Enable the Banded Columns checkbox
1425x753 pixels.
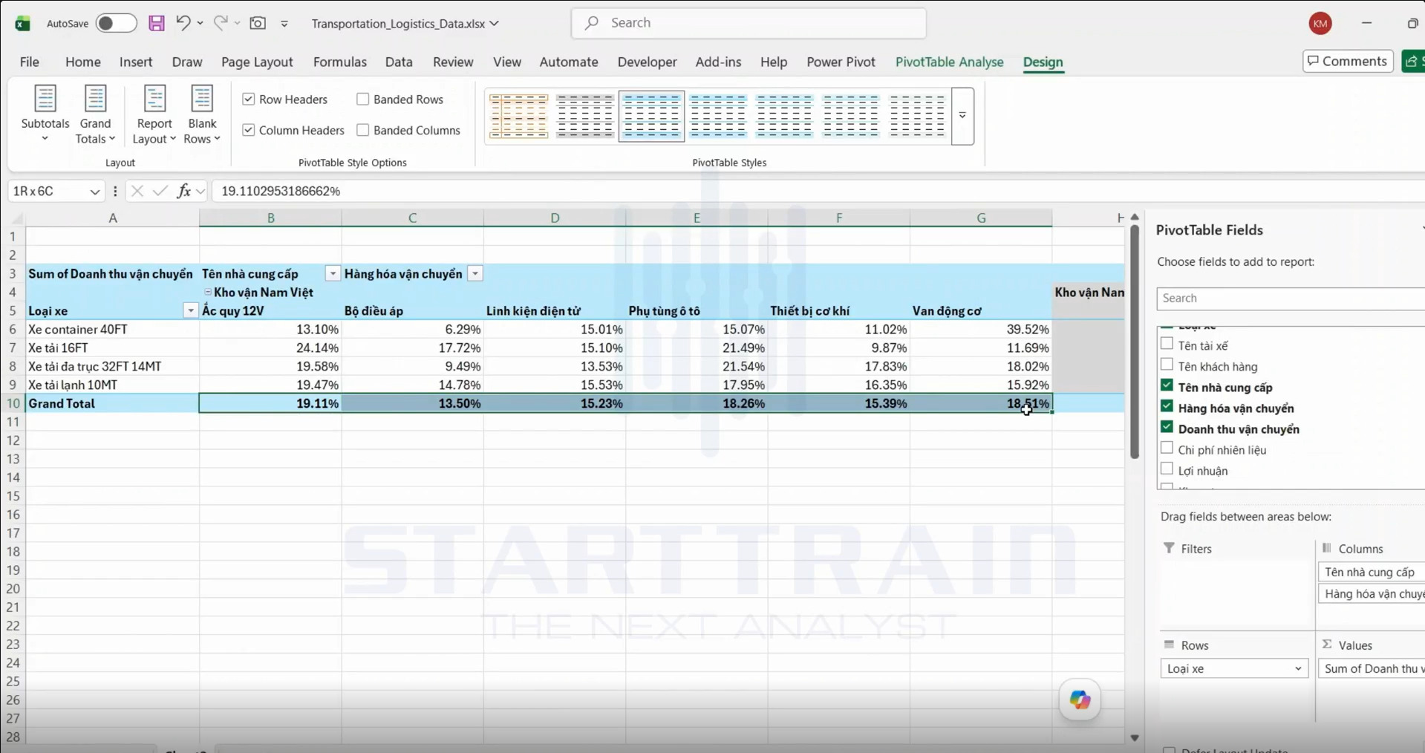(x=362, y=130)
